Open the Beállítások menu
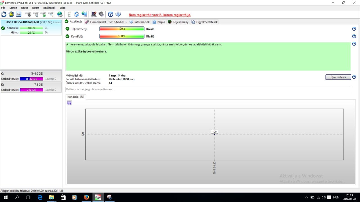 [49, 8]
